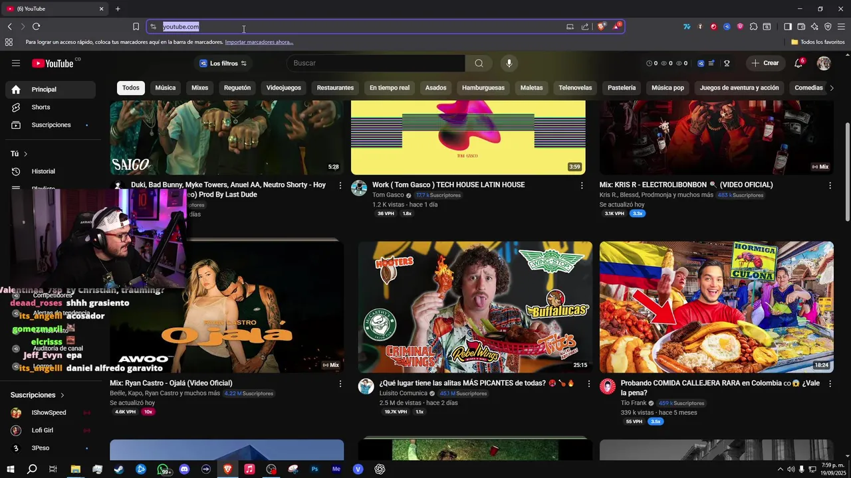Open the Brave Shields lion icon

(x=601, y=27)
